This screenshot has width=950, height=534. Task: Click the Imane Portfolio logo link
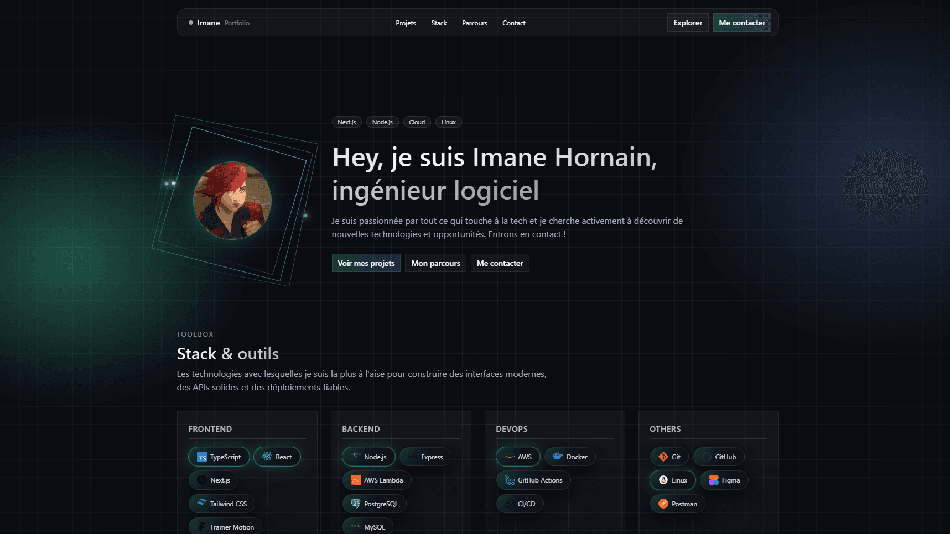(219, 23)
